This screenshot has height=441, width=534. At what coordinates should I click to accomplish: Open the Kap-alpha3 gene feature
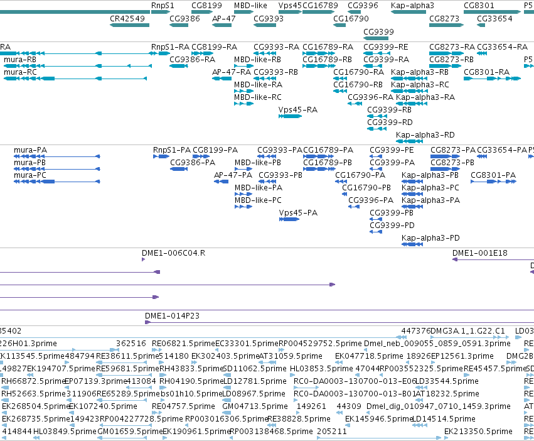click(x=409, y=12)
